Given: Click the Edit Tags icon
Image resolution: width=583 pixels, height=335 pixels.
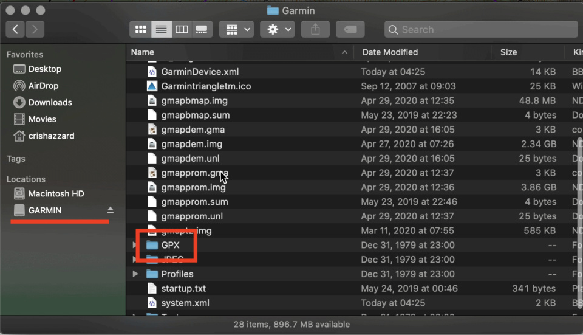Looking at the screenshot, I should (x=350, y=29).
